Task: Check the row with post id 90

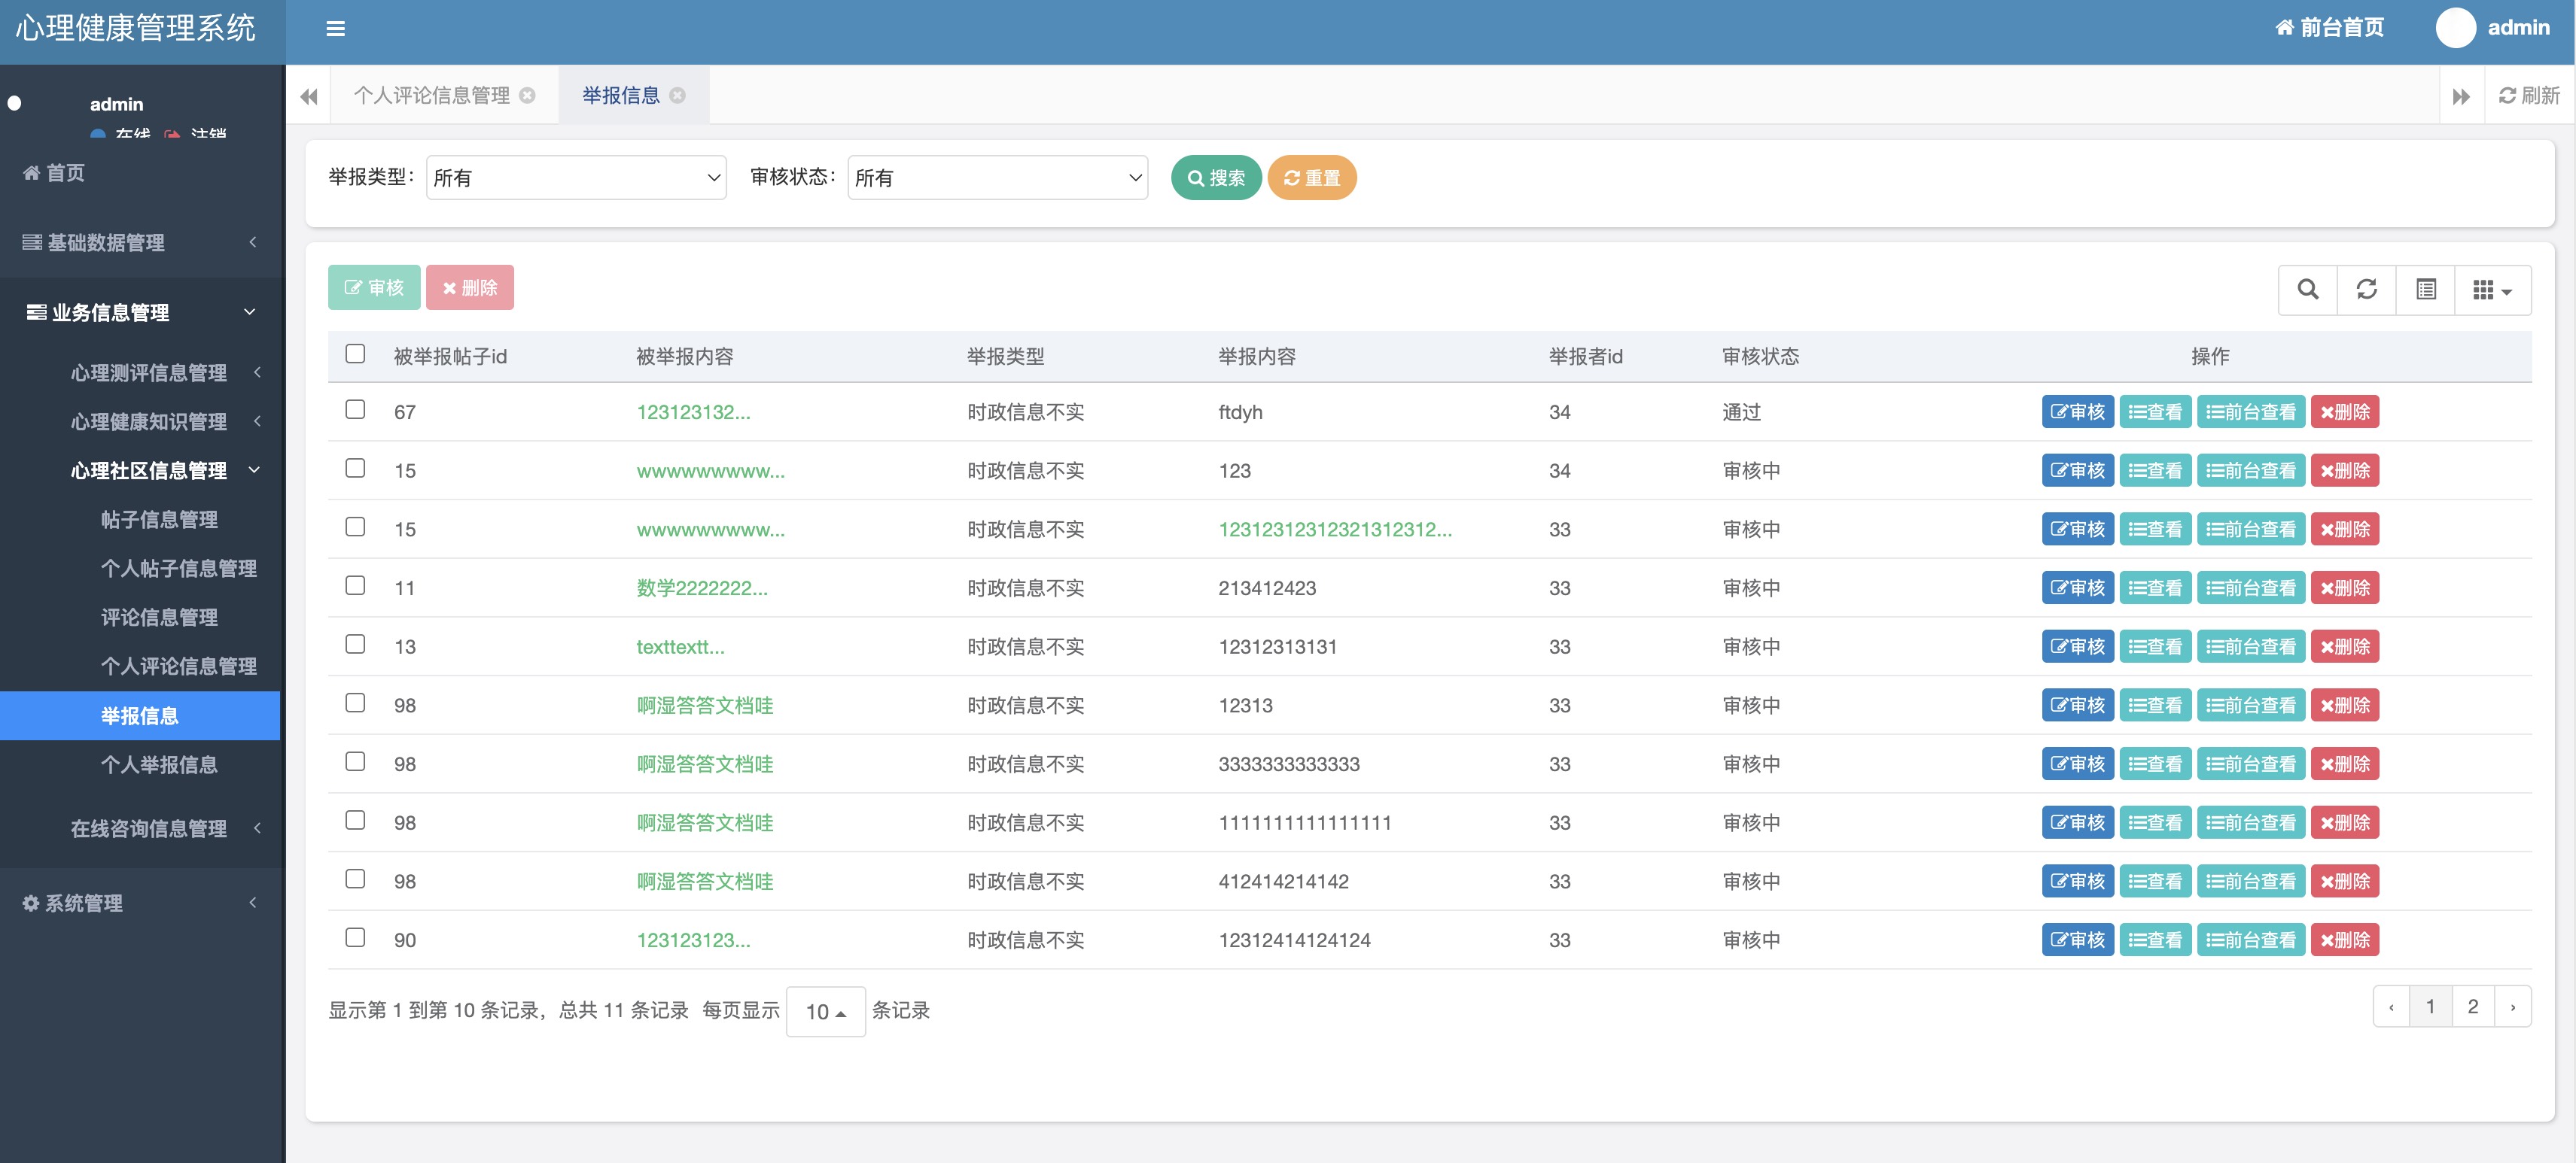Action: click(355, 937)
